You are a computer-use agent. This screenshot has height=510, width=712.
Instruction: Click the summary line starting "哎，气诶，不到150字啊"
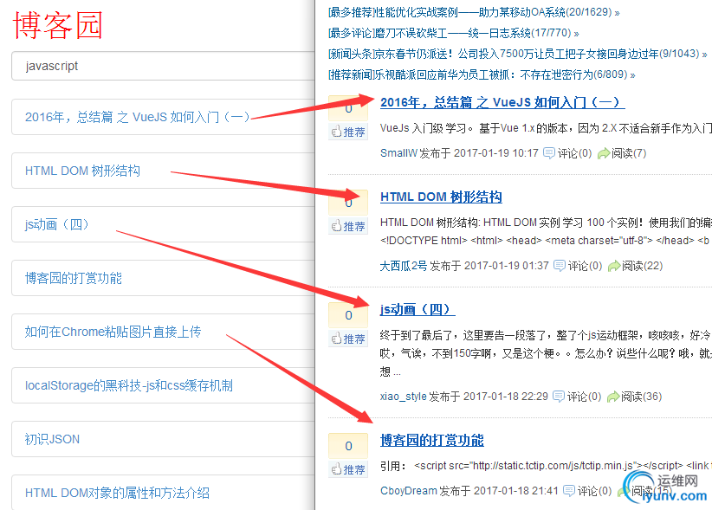click(x=546, y=353)
